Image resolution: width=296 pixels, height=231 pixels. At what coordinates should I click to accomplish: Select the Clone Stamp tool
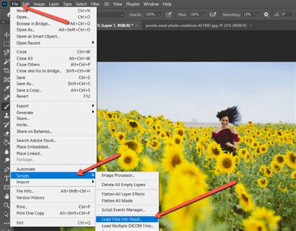pos(6,115)
